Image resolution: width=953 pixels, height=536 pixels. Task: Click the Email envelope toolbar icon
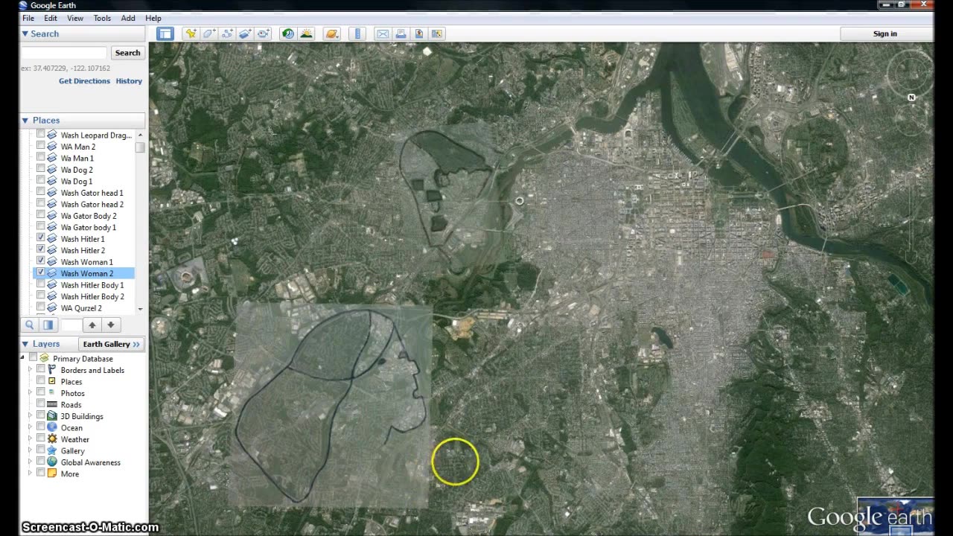tap(383, 33)
